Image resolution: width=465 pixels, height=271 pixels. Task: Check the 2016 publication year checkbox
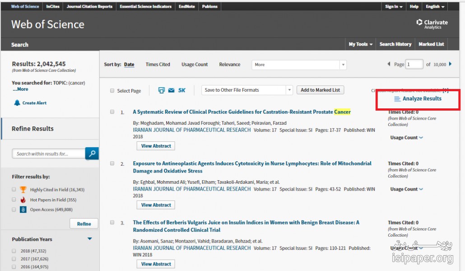coord(14,267)
